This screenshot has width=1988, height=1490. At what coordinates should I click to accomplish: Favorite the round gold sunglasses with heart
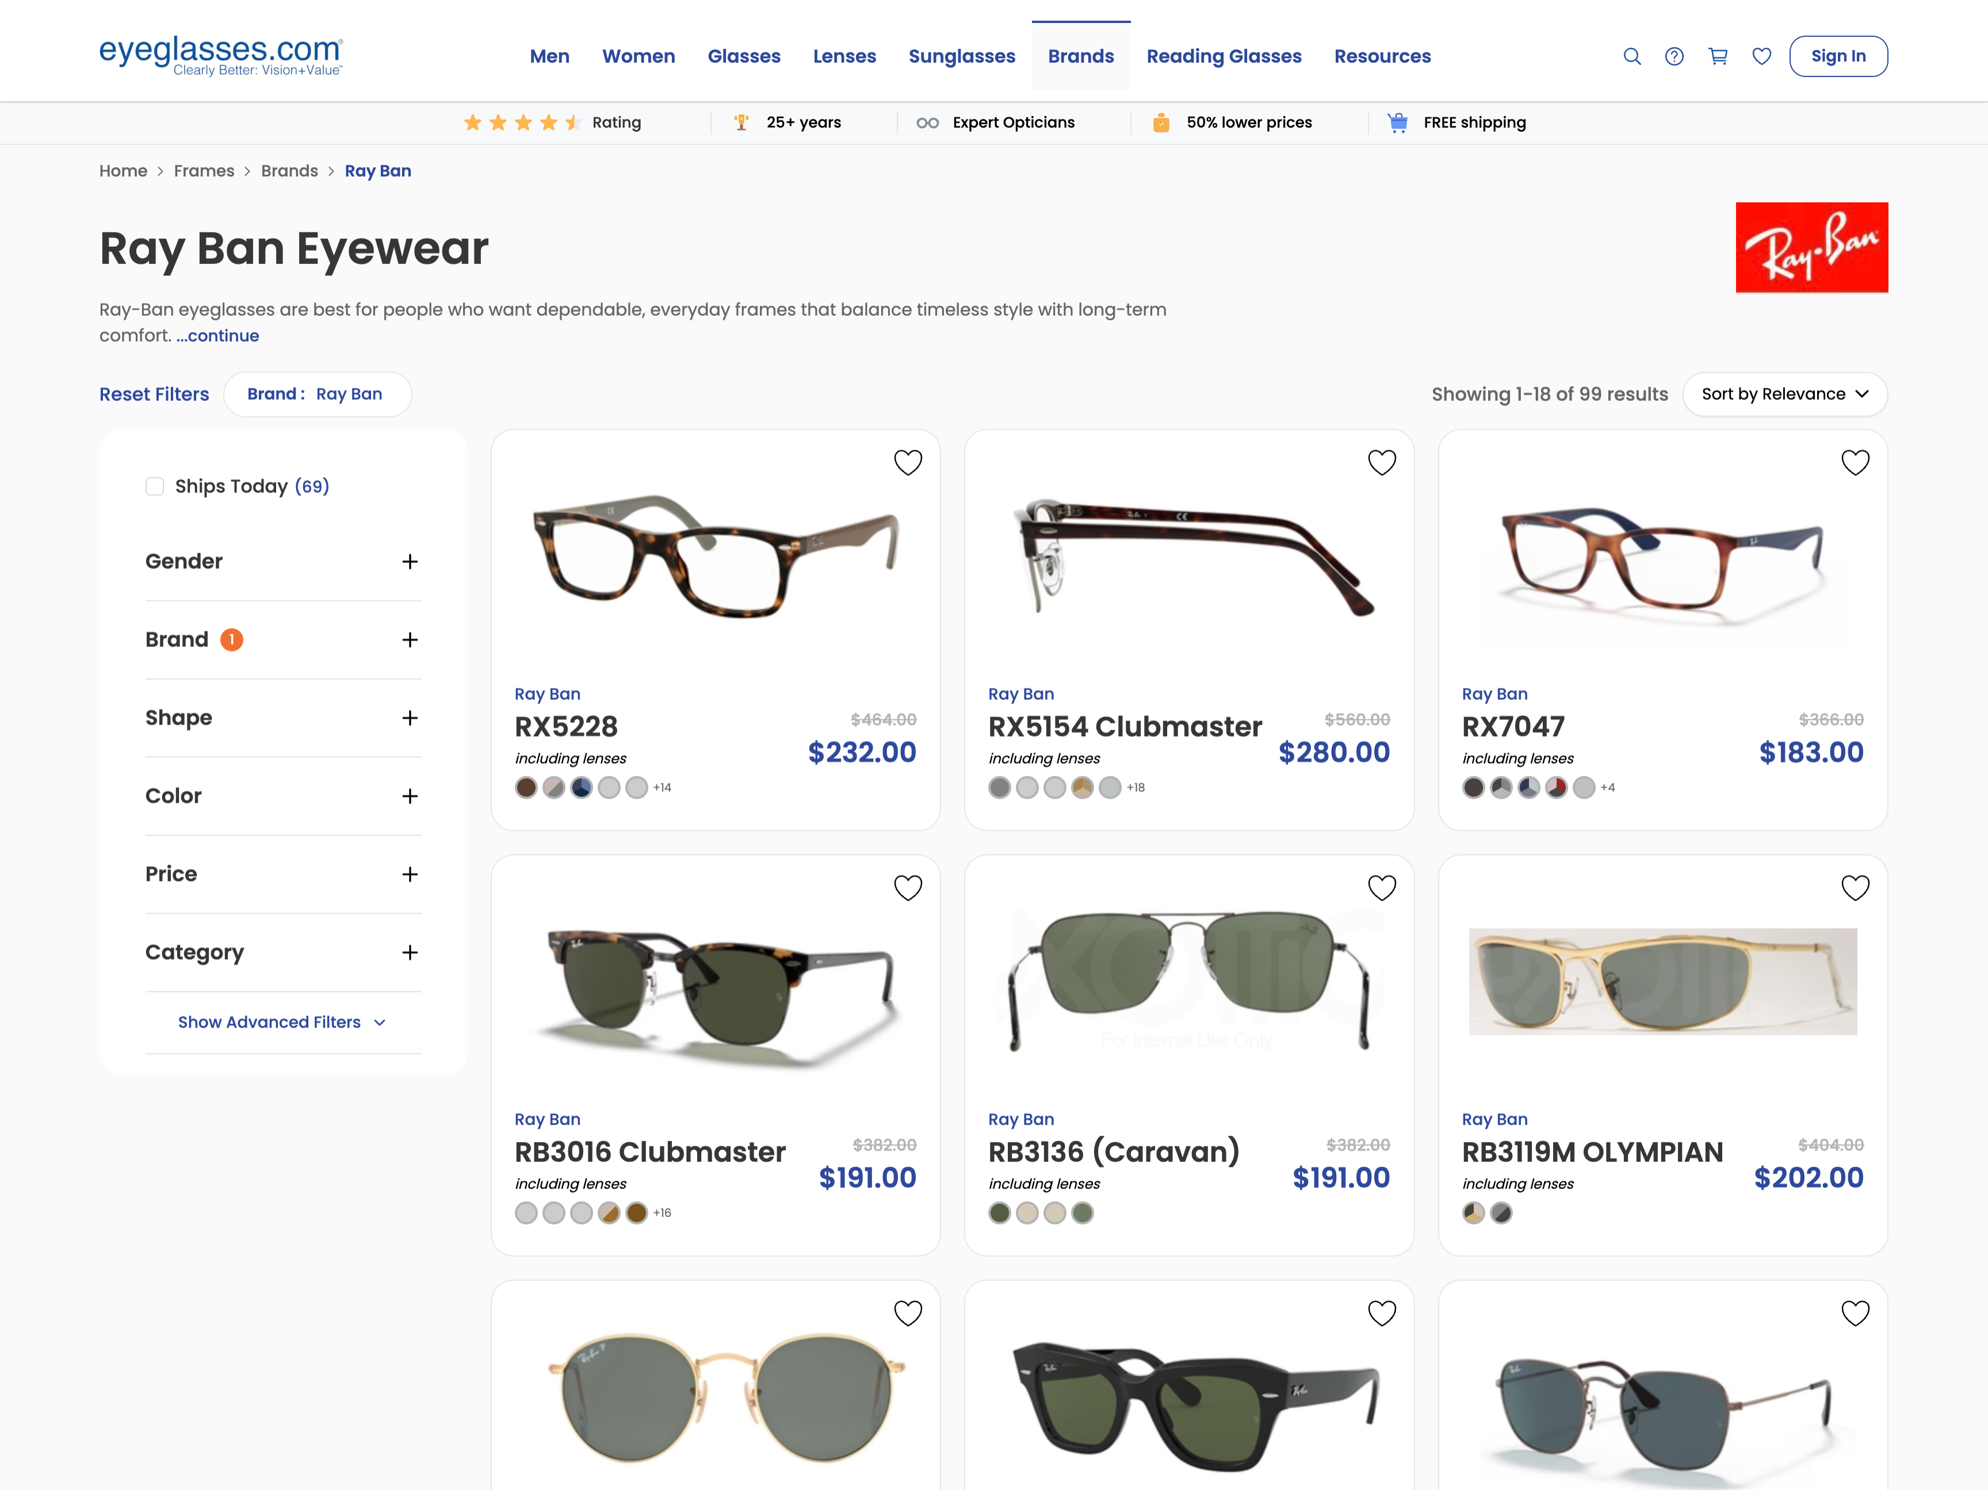pos(908,1313)
